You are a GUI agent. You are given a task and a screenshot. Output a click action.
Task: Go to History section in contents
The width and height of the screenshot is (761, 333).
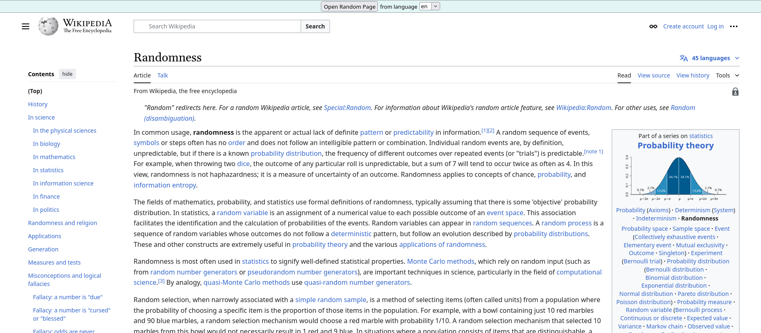38,104
